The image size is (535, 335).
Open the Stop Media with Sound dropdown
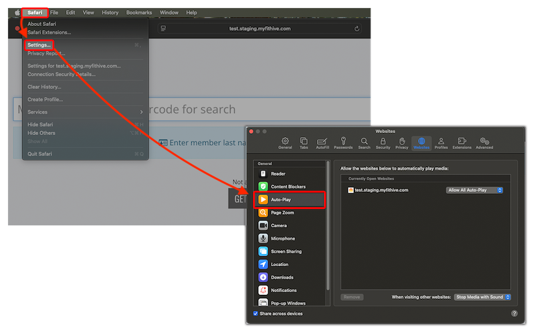(x=483, y=297)
